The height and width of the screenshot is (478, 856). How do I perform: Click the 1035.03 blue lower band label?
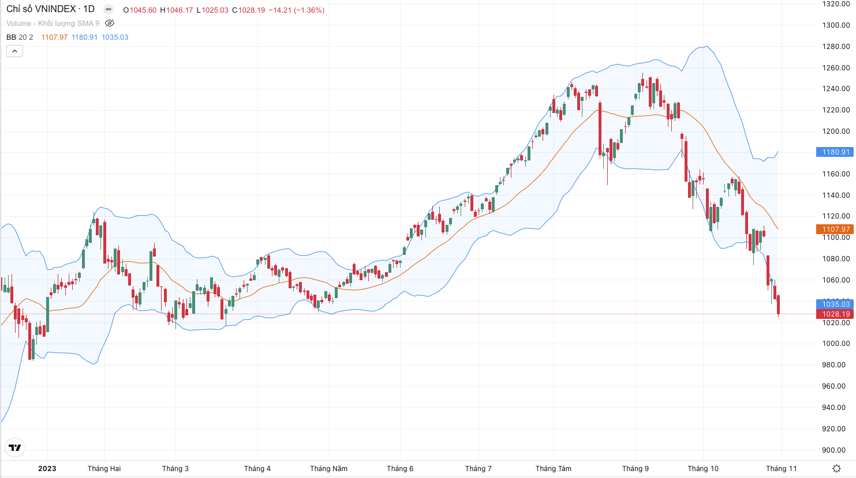pos(834,304)
